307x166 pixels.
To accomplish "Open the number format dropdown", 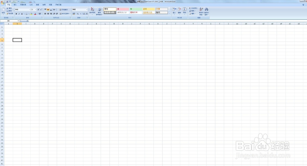I will coord(87,9).
